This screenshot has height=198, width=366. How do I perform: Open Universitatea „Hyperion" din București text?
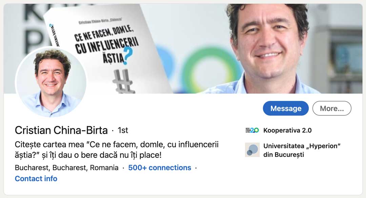coord(302,150)
